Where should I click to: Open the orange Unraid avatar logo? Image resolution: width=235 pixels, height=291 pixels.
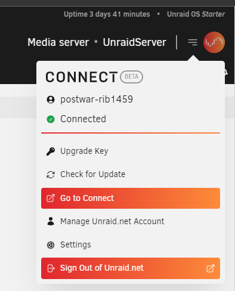pyautogui.click(x=214, y=42)
